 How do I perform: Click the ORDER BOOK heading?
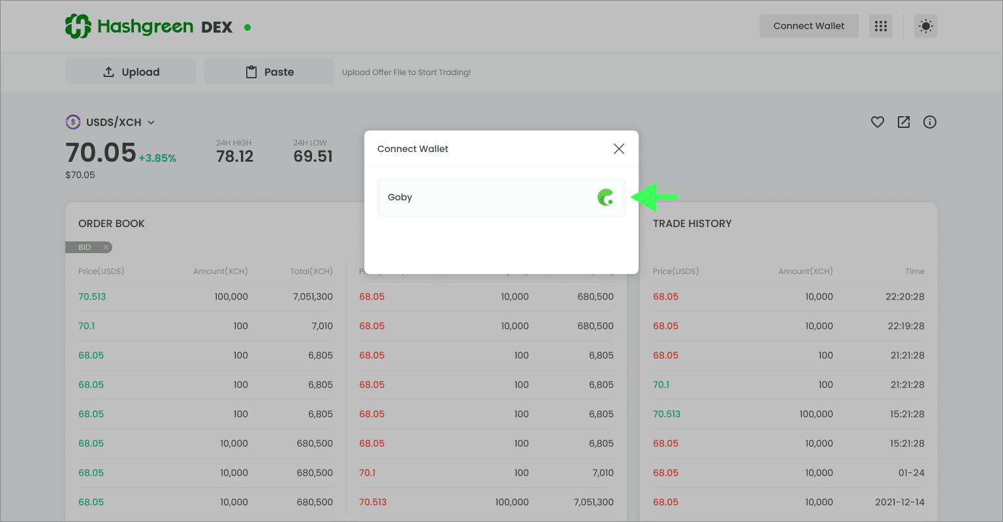[112, 223]
